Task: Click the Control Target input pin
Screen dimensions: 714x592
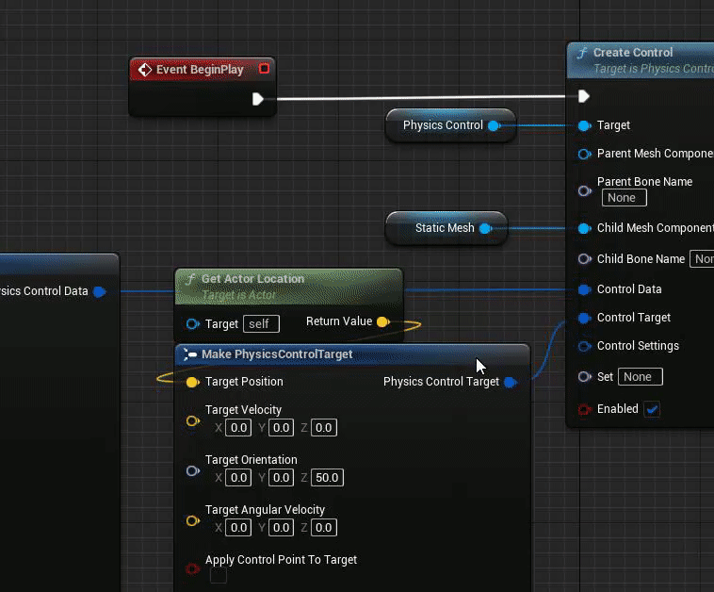Action: click(584, 318)
